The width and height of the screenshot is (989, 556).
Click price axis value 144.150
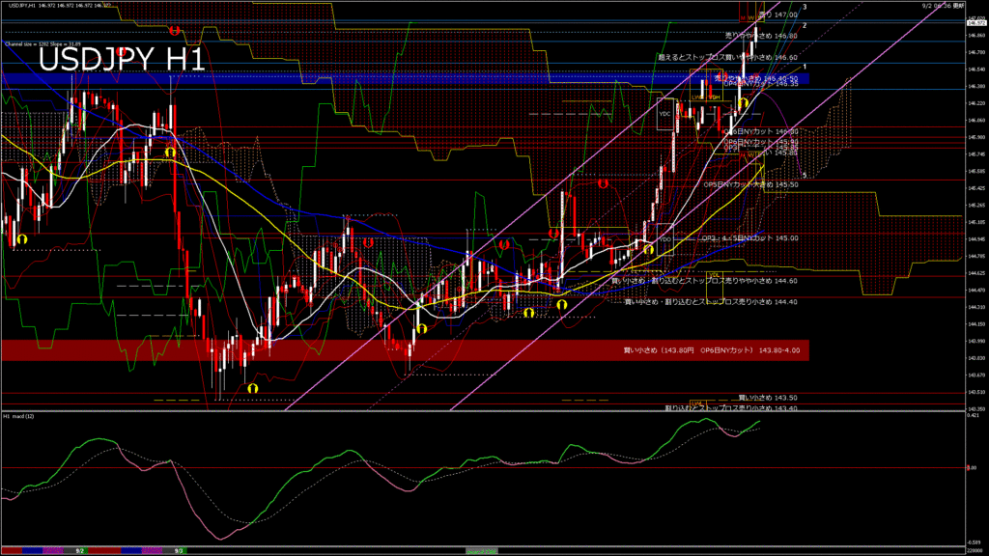[x=976, y=324]
